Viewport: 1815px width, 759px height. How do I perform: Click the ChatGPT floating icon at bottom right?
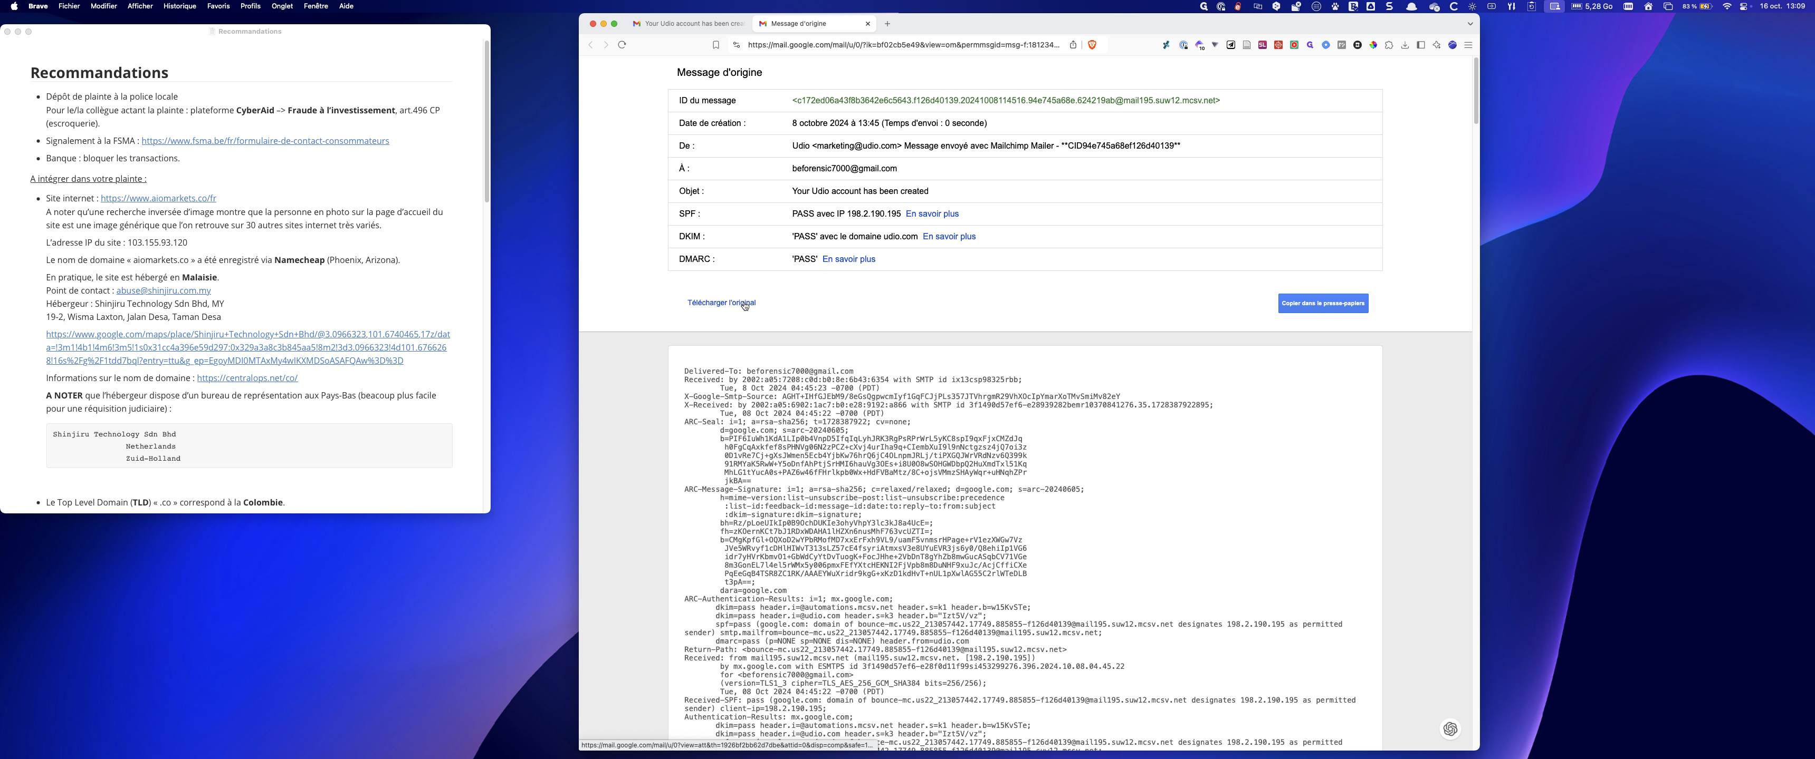click(x=1450, y=729)
